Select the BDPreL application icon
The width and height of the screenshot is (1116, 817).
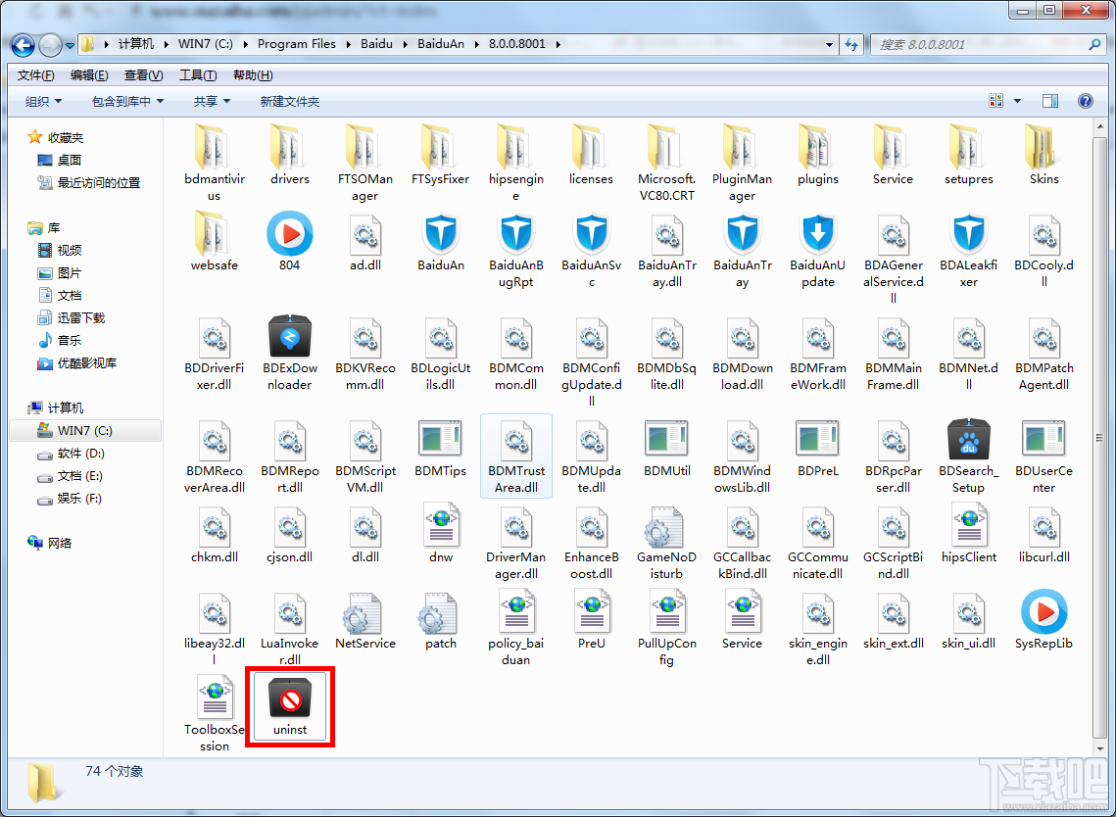pos(818,439)
